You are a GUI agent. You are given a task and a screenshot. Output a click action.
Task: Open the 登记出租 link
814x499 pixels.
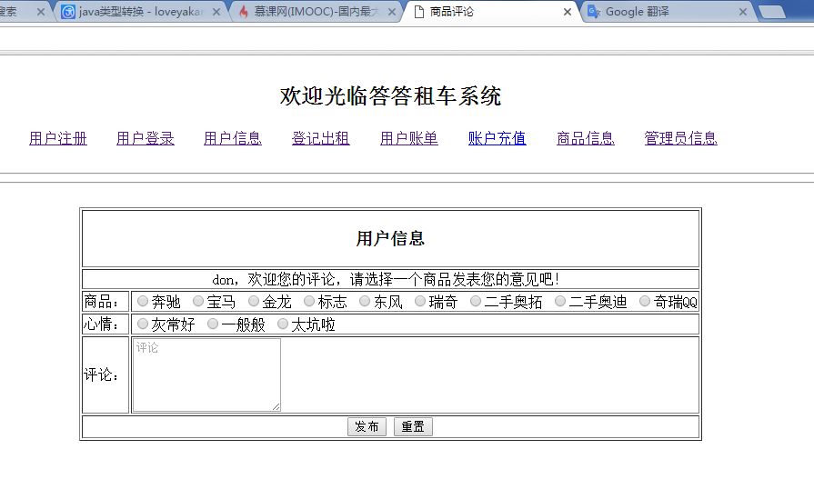(x=321, y=138)
